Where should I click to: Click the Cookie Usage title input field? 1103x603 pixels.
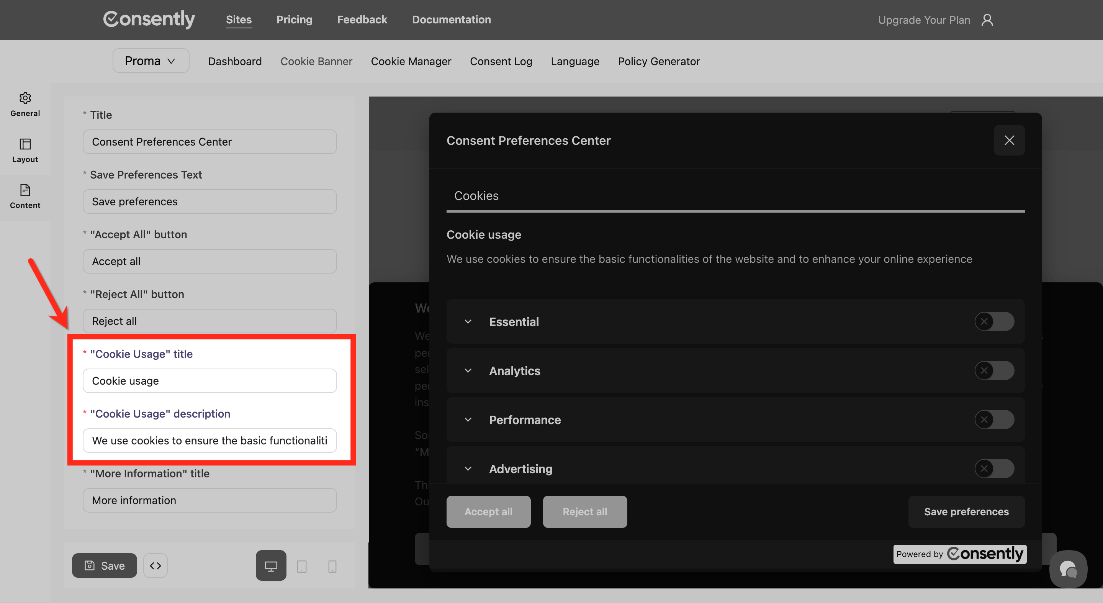[x=209, y=381]
